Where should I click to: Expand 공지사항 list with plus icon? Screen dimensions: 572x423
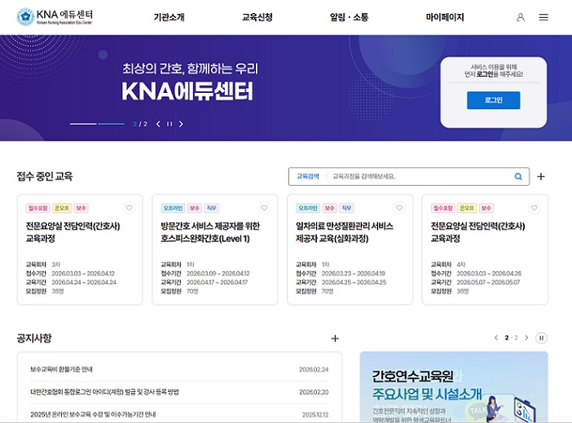[x=335, y=338]
